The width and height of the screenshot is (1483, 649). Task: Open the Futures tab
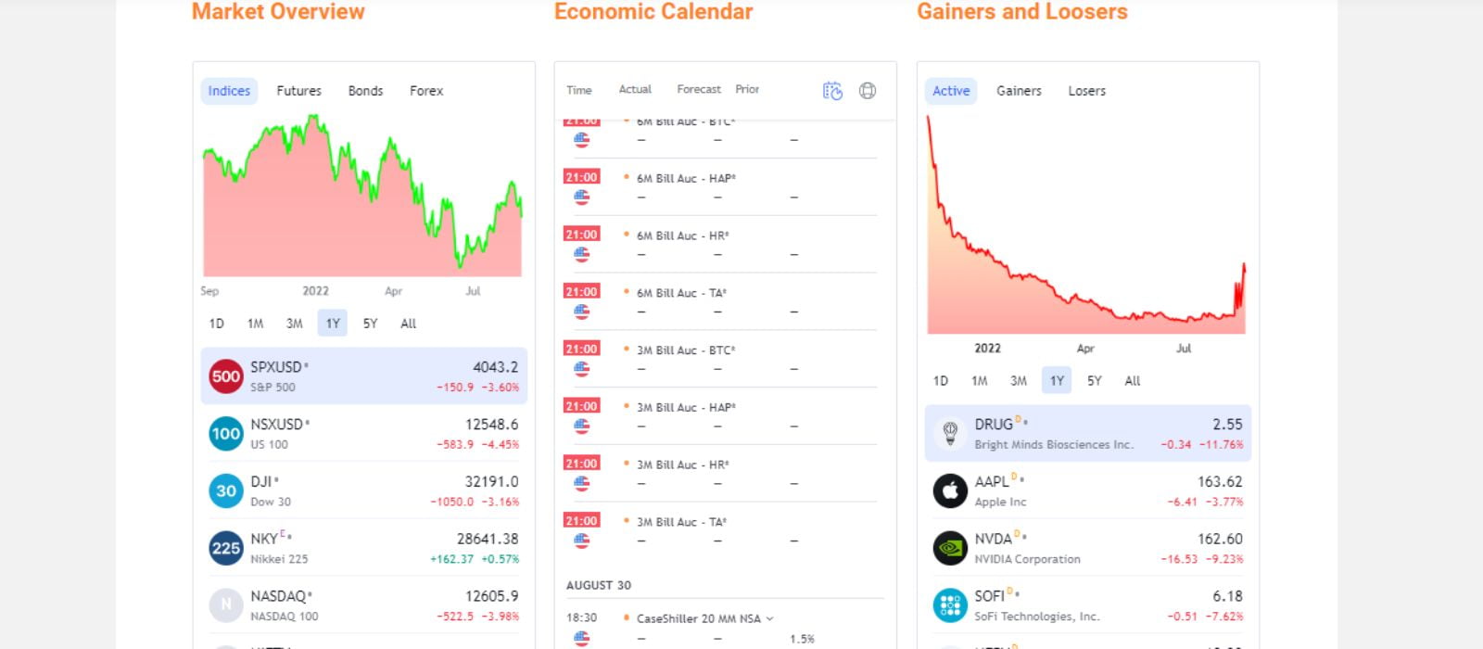[298, 91]
